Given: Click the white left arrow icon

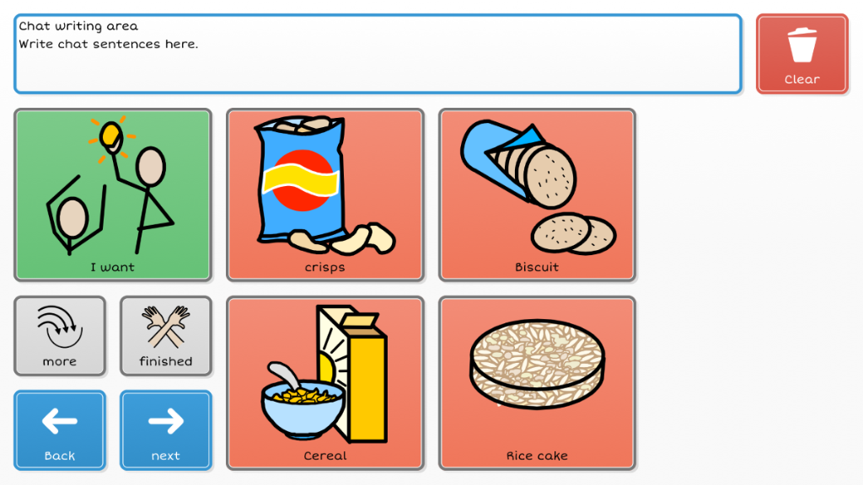Looking at the screenshot, I should click(59, 420).
